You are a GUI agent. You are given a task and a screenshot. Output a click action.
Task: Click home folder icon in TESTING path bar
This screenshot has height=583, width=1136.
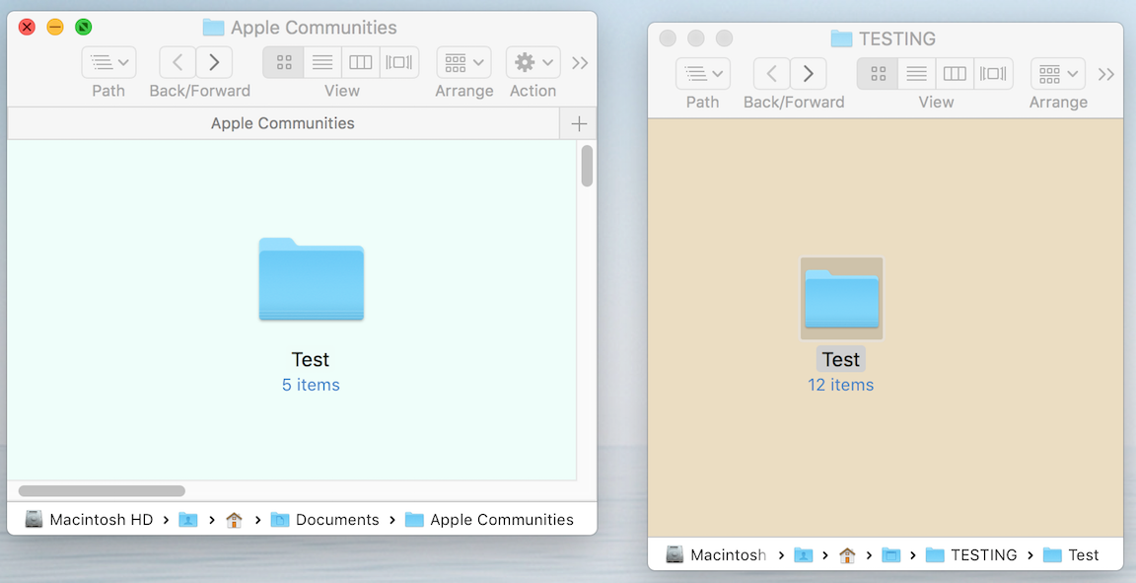(x=847, y=555)
